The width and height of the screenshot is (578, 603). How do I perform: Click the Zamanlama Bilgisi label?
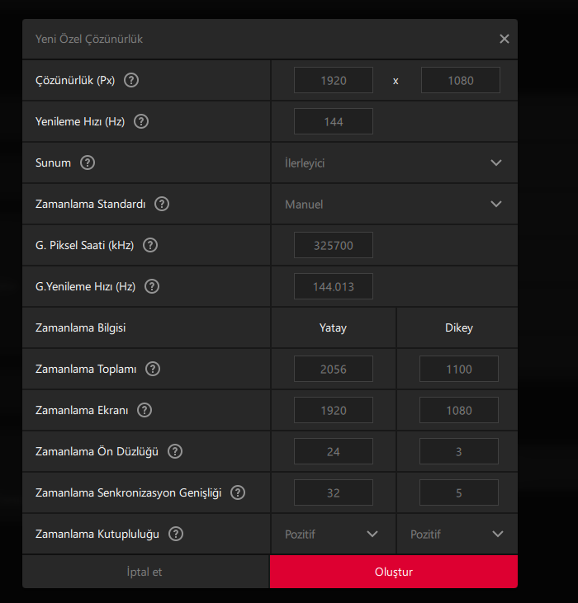pyautogui.click(x=80, y=328)
